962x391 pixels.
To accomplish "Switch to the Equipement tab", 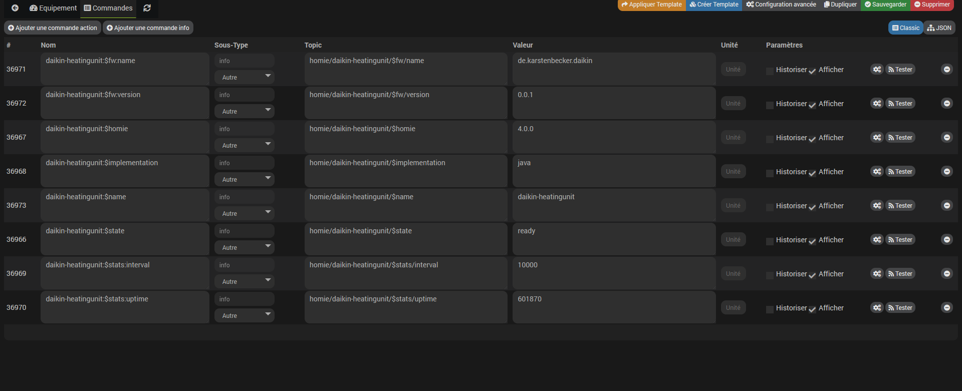I will [53, 8].
